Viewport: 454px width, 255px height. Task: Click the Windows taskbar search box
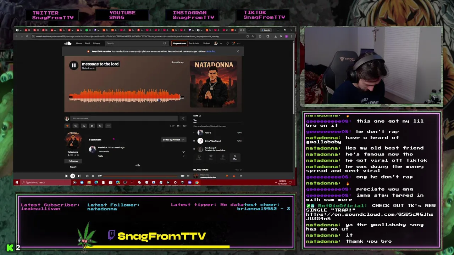pos(45,182)
